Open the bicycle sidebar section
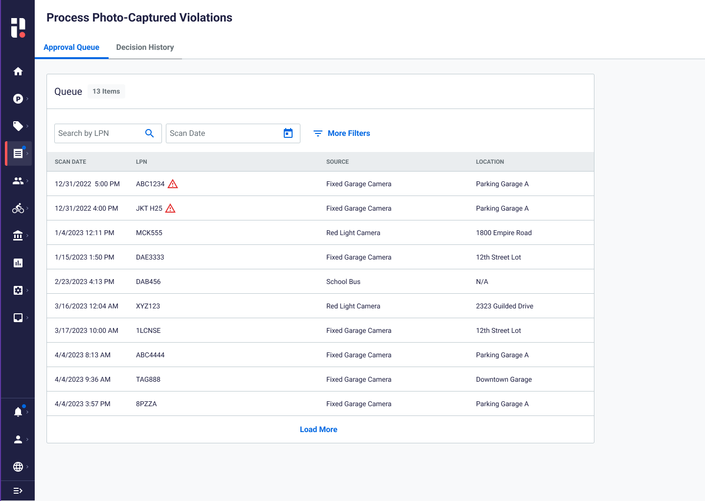Viewport: 705px width, 501px height. click(18, 208)
